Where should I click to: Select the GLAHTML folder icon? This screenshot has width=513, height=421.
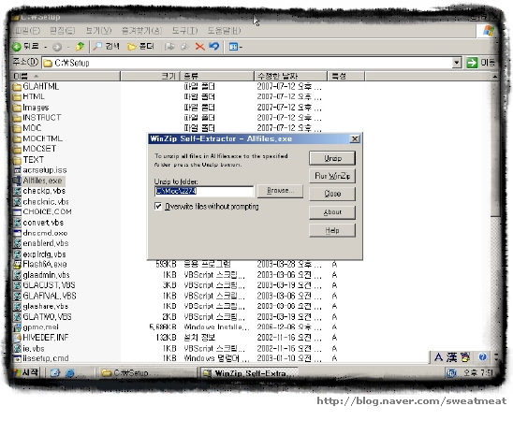click(16, 87)
